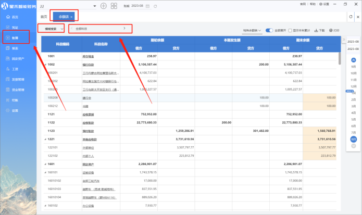The image size is (362, 215).
Task: Open 固定资产 in the sidebar
Action: pyautogui.click(x=17, y=58)
